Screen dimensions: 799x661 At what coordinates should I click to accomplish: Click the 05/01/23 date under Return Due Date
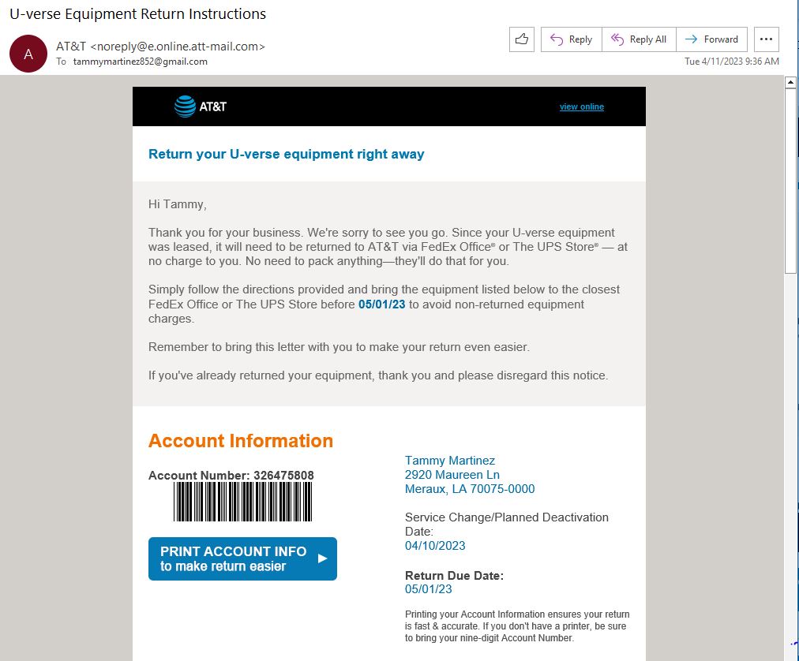pos(429,589)
